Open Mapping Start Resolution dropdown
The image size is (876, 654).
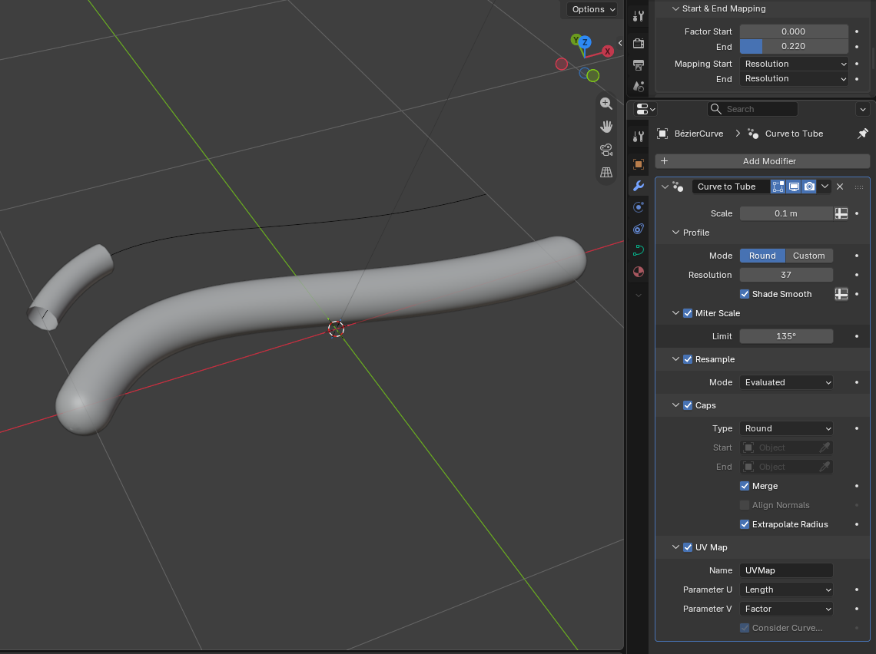point(794,64)
